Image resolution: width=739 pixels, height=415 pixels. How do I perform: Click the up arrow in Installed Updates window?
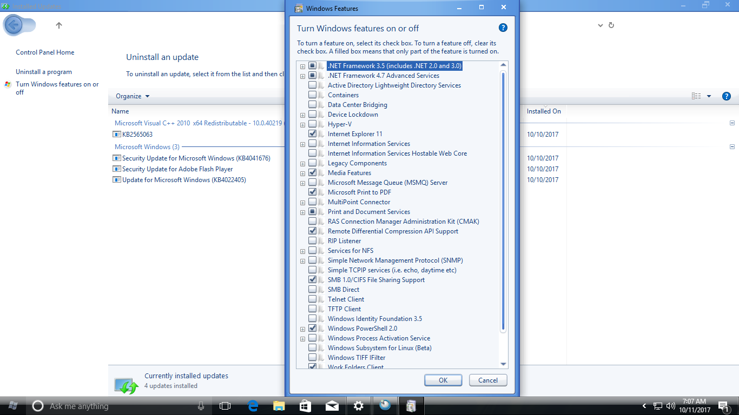click(59, 25)
